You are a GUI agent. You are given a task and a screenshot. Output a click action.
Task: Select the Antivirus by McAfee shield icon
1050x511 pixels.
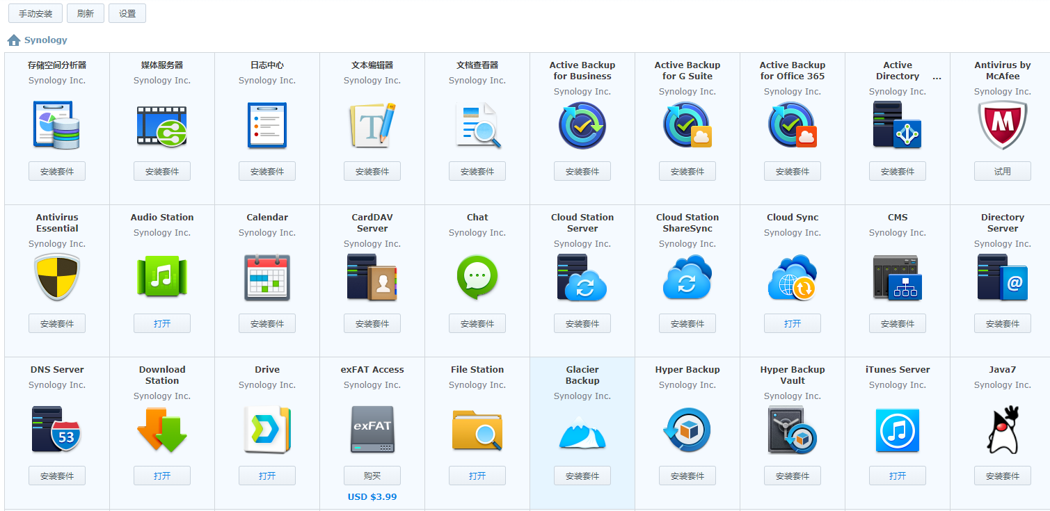click(1003, 125)
